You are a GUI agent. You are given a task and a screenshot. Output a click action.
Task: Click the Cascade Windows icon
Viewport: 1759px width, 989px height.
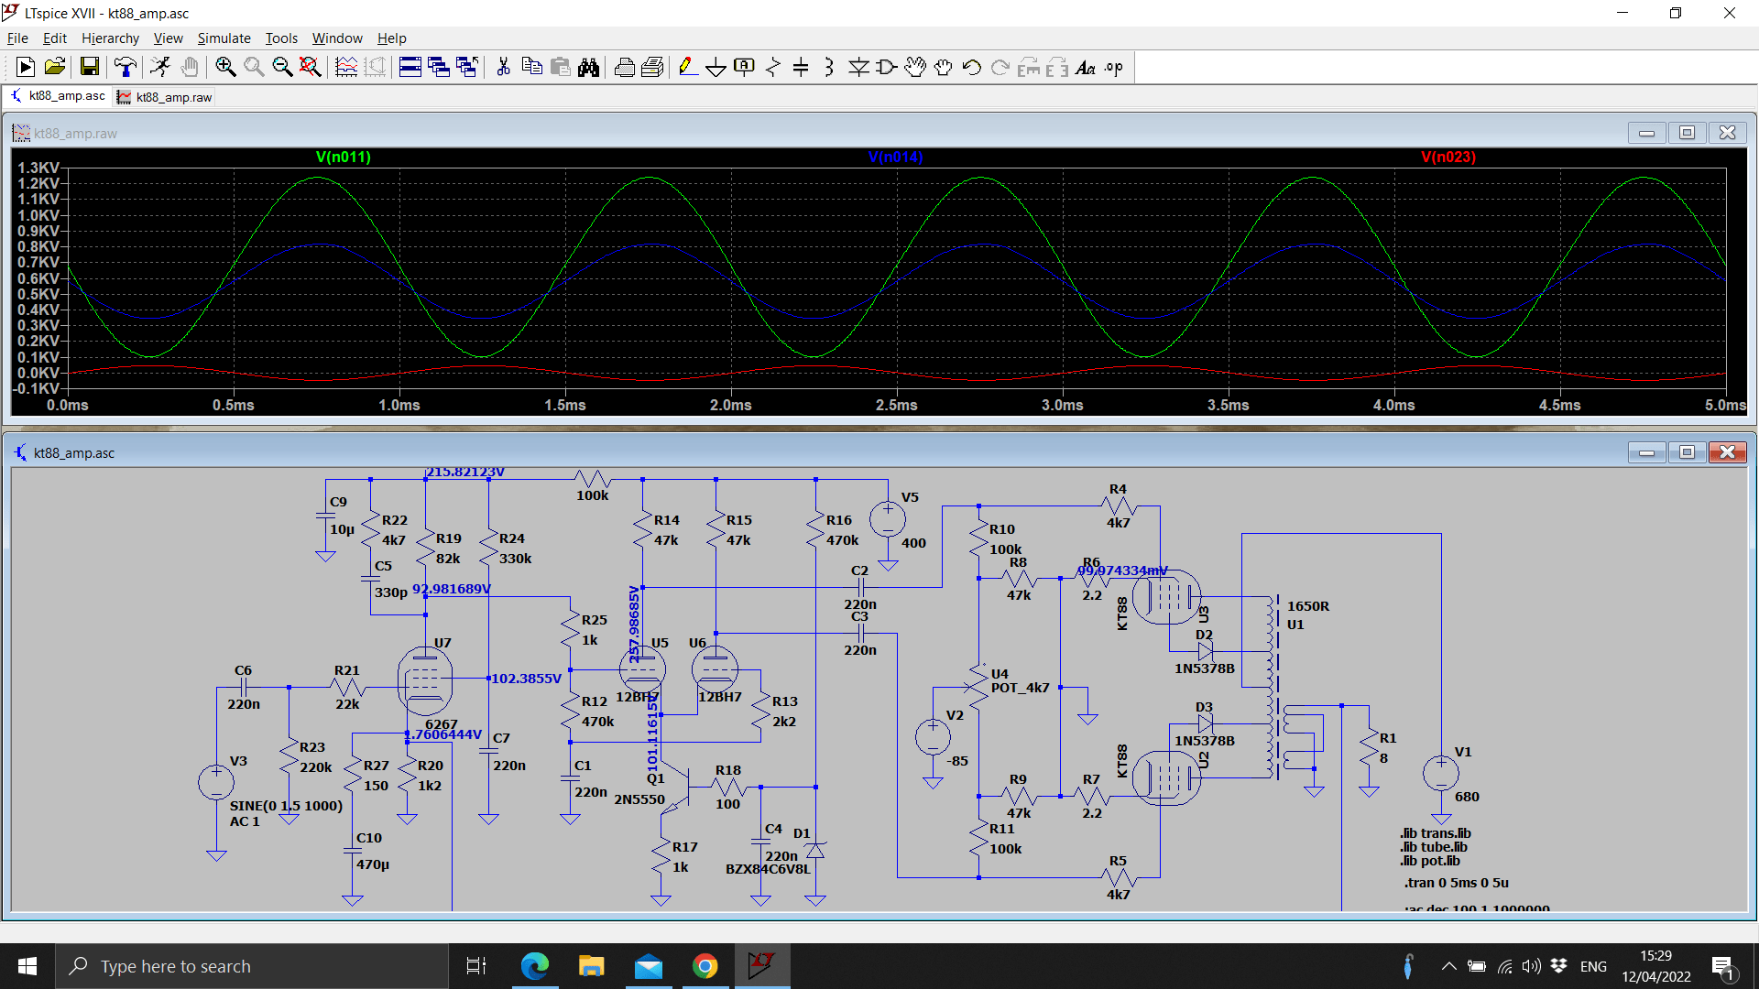(439, 67)
